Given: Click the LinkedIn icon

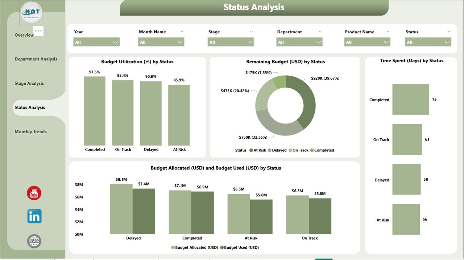Looking at the screenshot, I should pos(34,216).
